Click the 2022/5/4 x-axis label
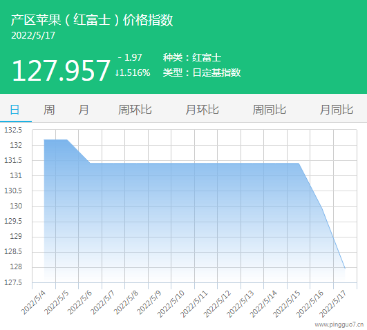The height and width of the screenshot is (330, 367). pyautogui.click(x=33, y=302)
